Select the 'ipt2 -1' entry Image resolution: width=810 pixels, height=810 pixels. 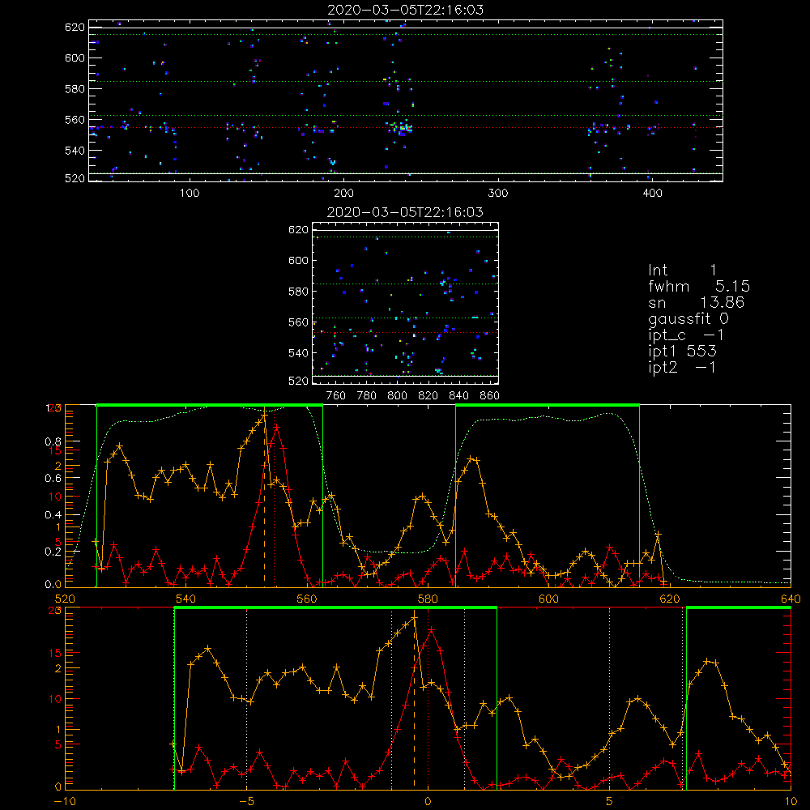coord(682,367)
